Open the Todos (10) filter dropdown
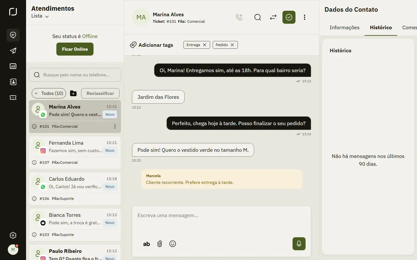 coord(49,93)
